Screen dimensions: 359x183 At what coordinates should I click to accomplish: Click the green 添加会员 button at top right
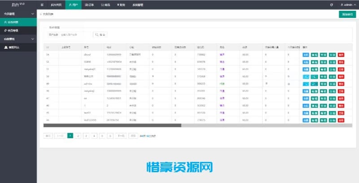(347, 14)
